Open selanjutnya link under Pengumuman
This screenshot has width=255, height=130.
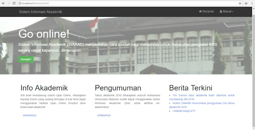tap(104, 115)
